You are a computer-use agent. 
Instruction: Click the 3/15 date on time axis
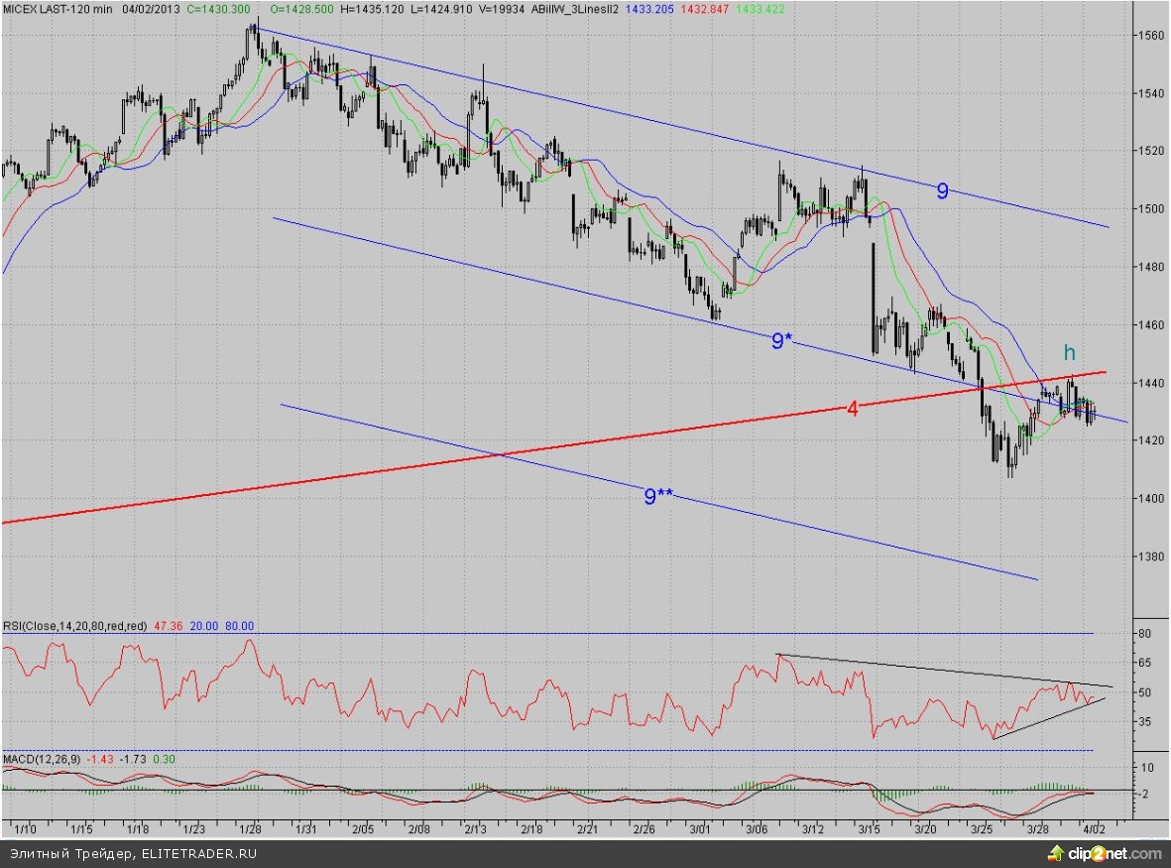[870, 827]
